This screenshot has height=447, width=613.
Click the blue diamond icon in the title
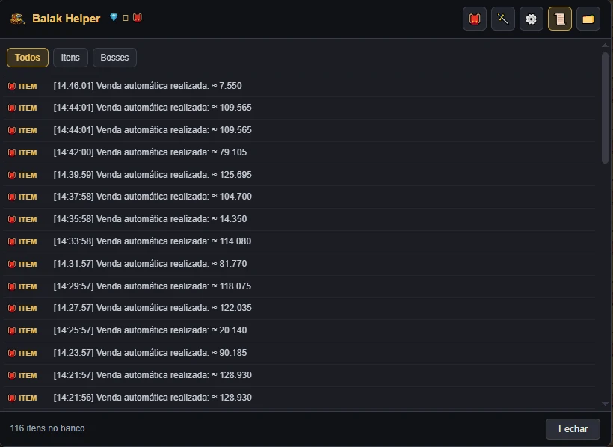[x=114, y=18]
